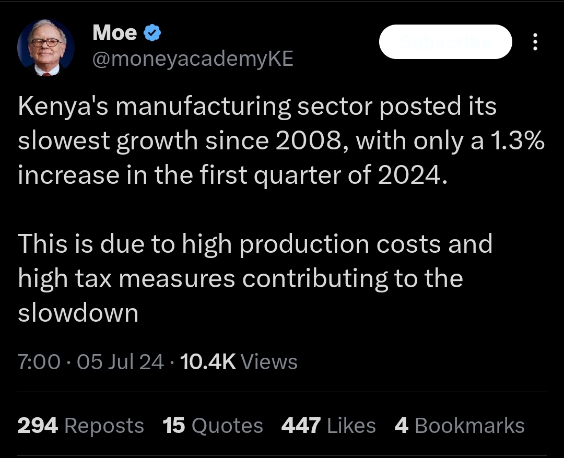The width and height of the screenshot is (564, 458).
Task: Click the word "Kenya's" starting the tweet
Action: [x=62, y=107]
